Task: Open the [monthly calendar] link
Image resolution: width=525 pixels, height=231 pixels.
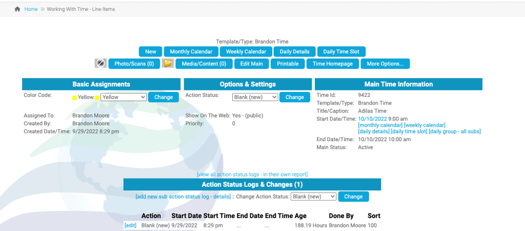Action: pyautogui.click(x=380, y=125)
